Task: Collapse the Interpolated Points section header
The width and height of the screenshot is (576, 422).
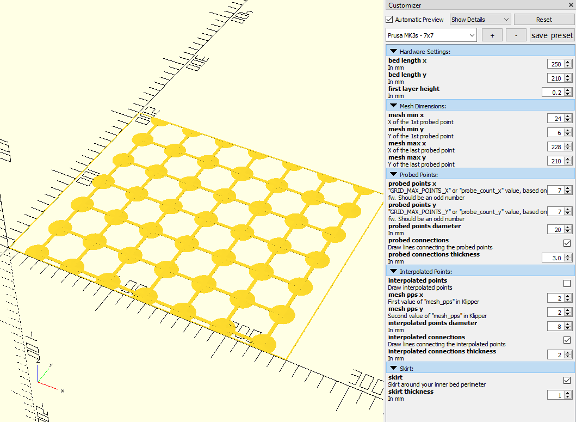Action: pyautogui.click(x=393, y=271)
